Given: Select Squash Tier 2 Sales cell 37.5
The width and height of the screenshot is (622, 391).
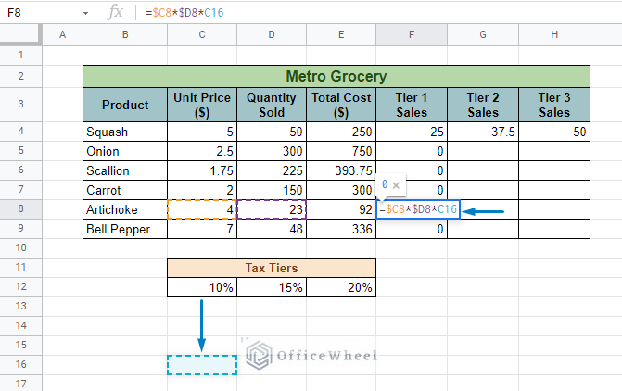Looking at the screenshot, I should [x=483, y=132].
